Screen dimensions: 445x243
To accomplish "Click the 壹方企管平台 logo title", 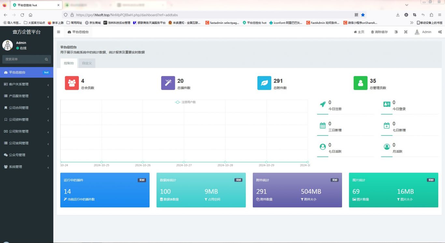I will coord(27,32).
